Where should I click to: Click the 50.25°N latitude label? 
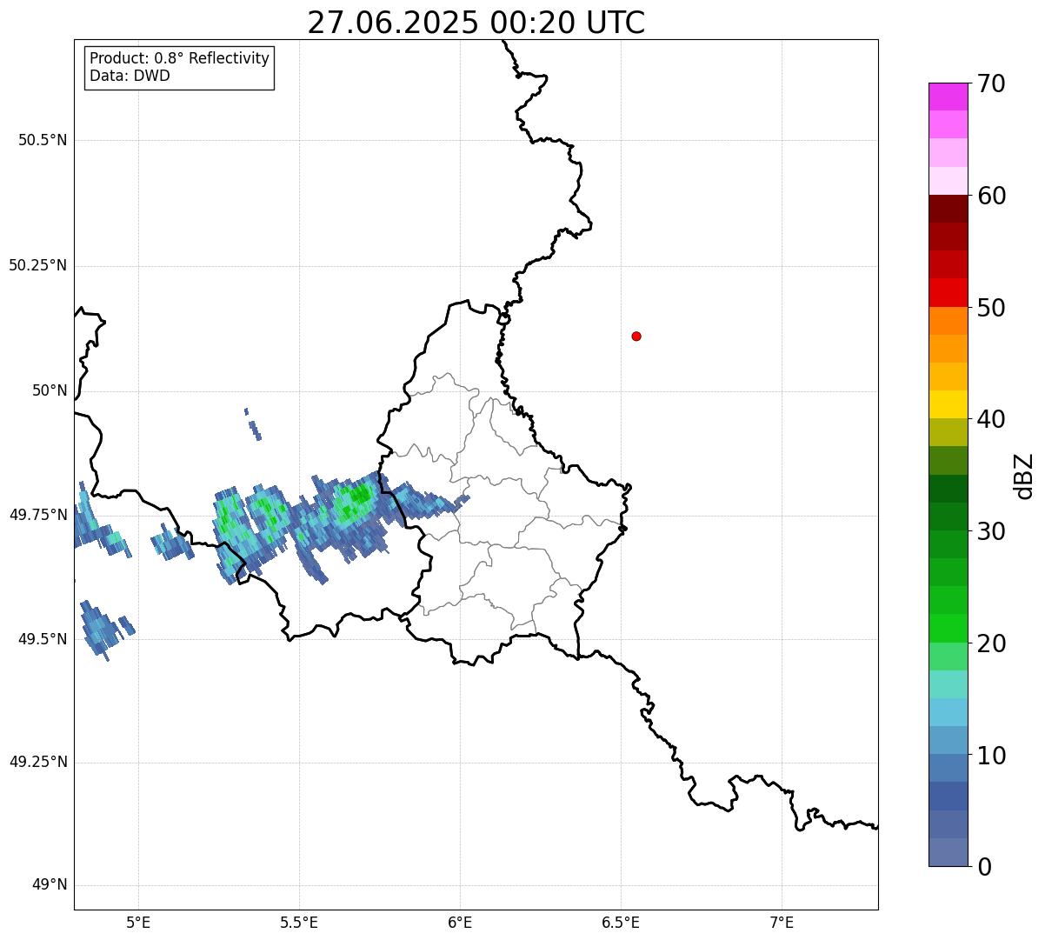click(x=37, y=265)
